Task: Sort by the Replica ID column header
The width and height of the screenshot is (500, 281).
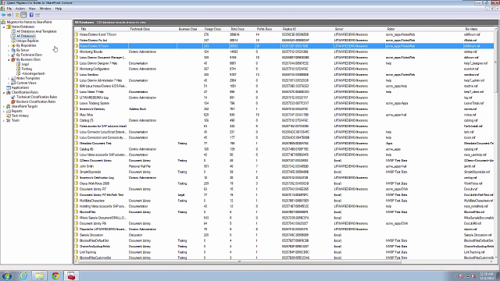Action: [x=307, y=29]
